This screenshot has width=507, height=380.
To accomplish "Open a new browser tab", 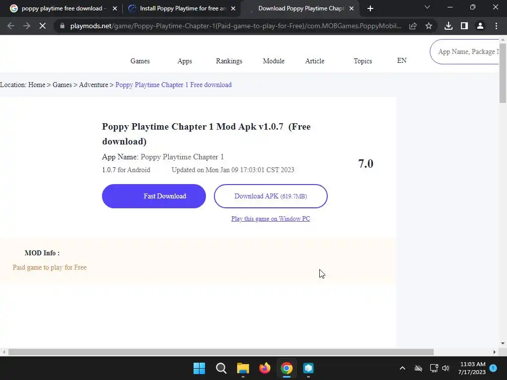I will [370, 8].
